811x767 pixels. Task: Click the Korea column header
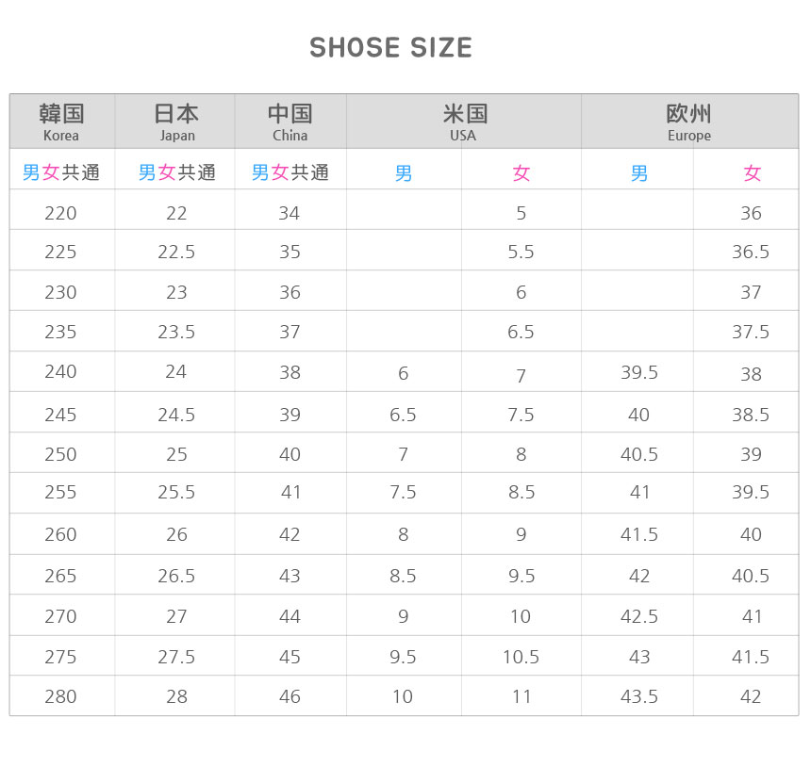coord(61,122)
